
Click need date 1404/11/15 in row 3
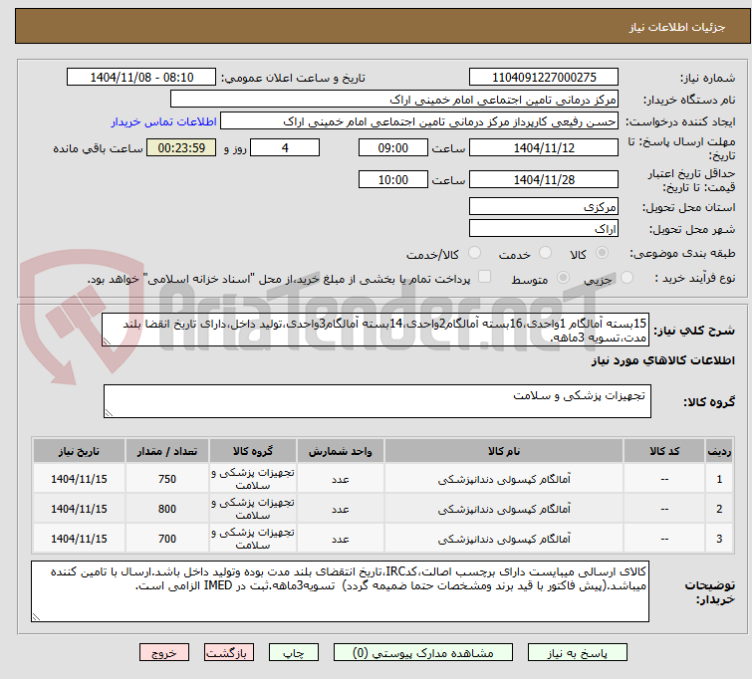(79, 539)
